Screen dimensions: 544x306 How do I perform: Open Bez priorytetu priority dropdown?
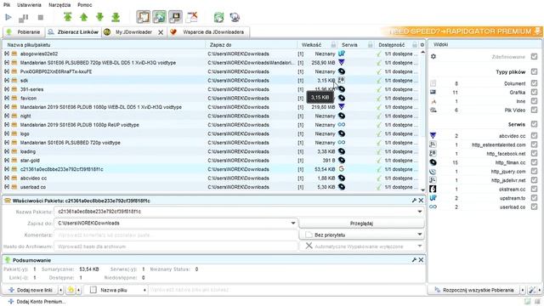419,235
